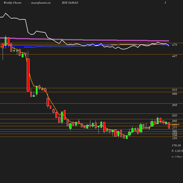Image resolution: width=183 pixels, height=183 pixels.
Task: Click the 'munafasutra.in' label
Action: click(x=41, y=3)
